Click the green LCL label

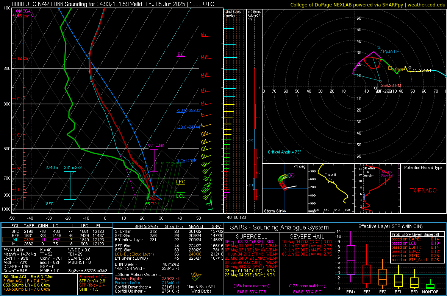180,196
